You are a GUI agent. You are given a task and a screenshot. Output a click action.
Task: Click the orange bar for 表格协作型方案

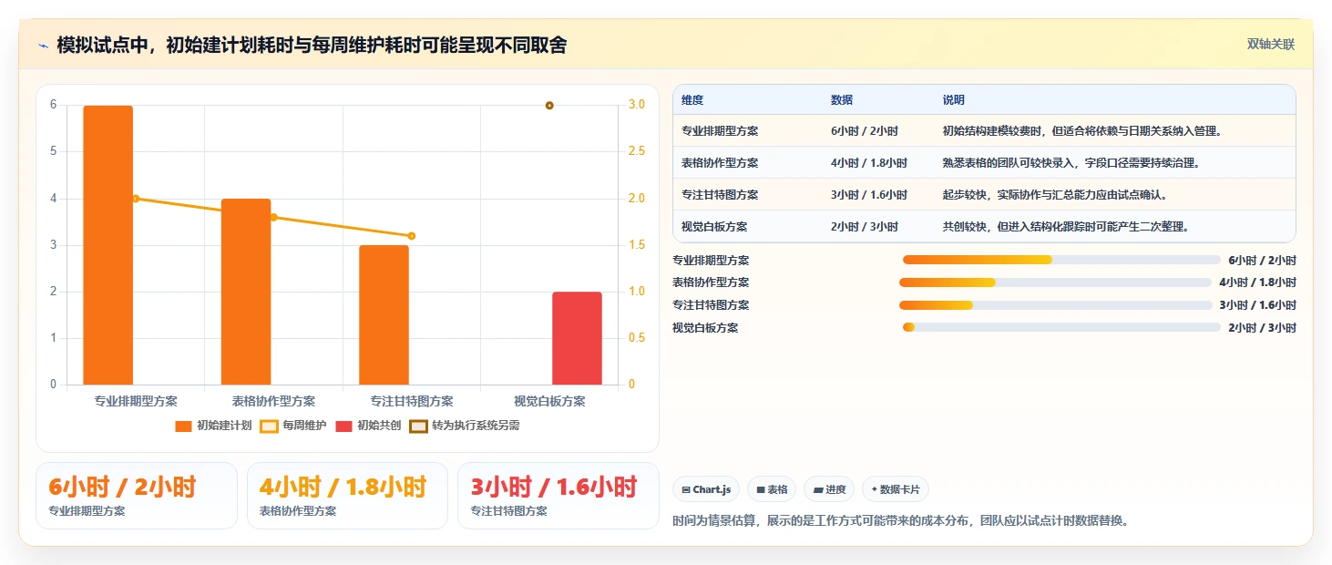click(x=246, y=292)
